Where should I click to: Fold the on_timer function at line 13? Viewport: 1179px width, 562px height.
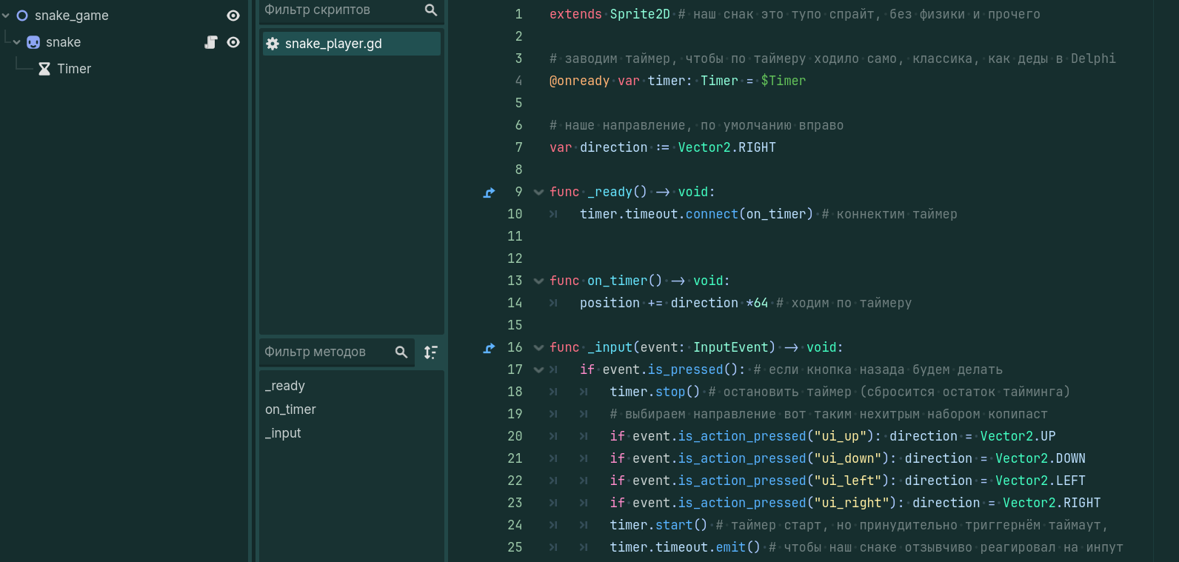point(538,281)
